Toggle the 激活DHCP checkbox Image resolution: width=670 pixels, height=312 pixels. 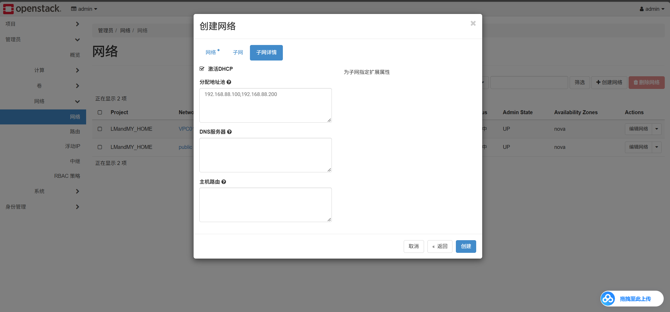[x=202, y=69]
